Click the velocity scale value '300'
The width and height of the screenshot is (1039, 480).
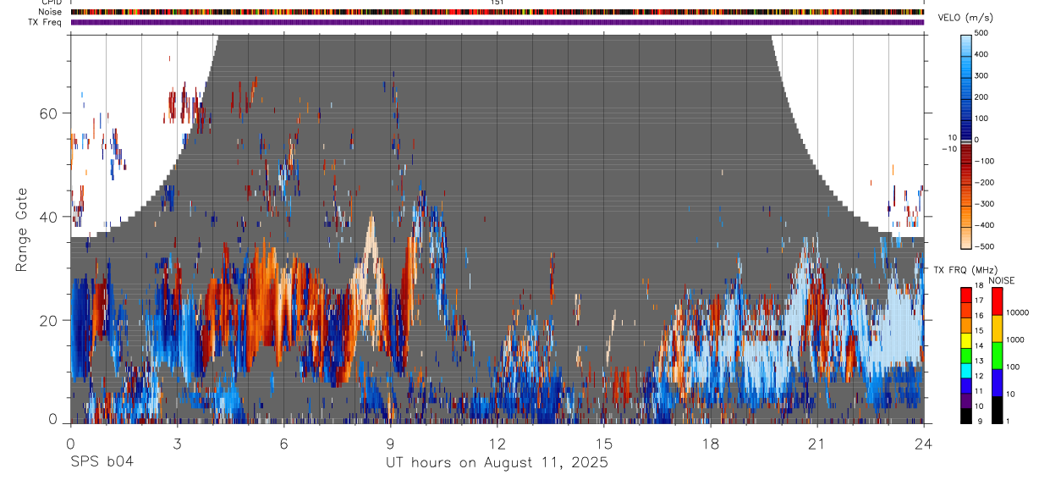(981, 75)
